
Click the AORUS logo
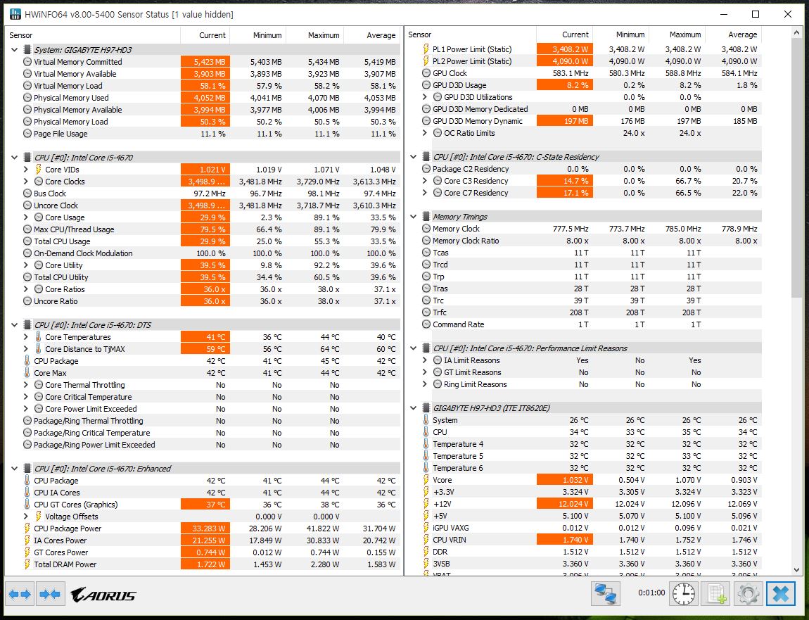click(103, 595)
